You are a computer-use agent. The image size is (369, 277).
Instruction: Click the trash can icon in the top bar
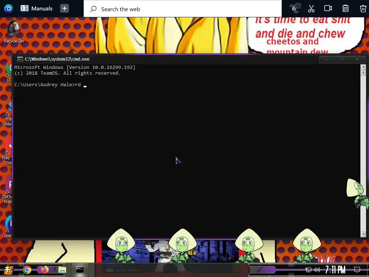coord(363,9)
